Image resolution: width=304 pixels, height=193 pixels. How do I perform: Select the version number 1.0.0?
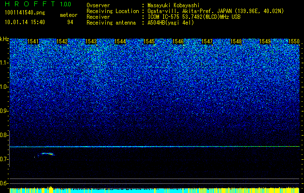coord(66,4)
